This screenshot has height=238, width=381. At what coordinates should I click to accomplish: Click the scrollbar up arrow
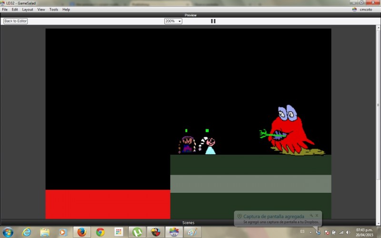tap(378, 28)
